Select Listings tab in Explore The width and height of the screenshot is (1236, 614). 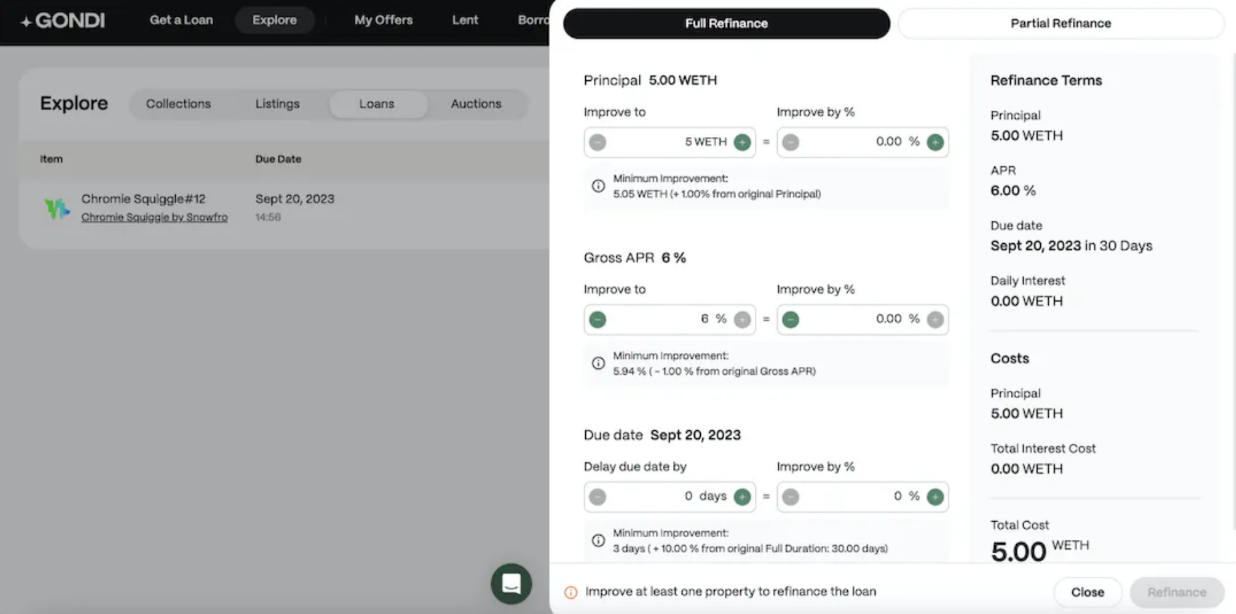277,104
